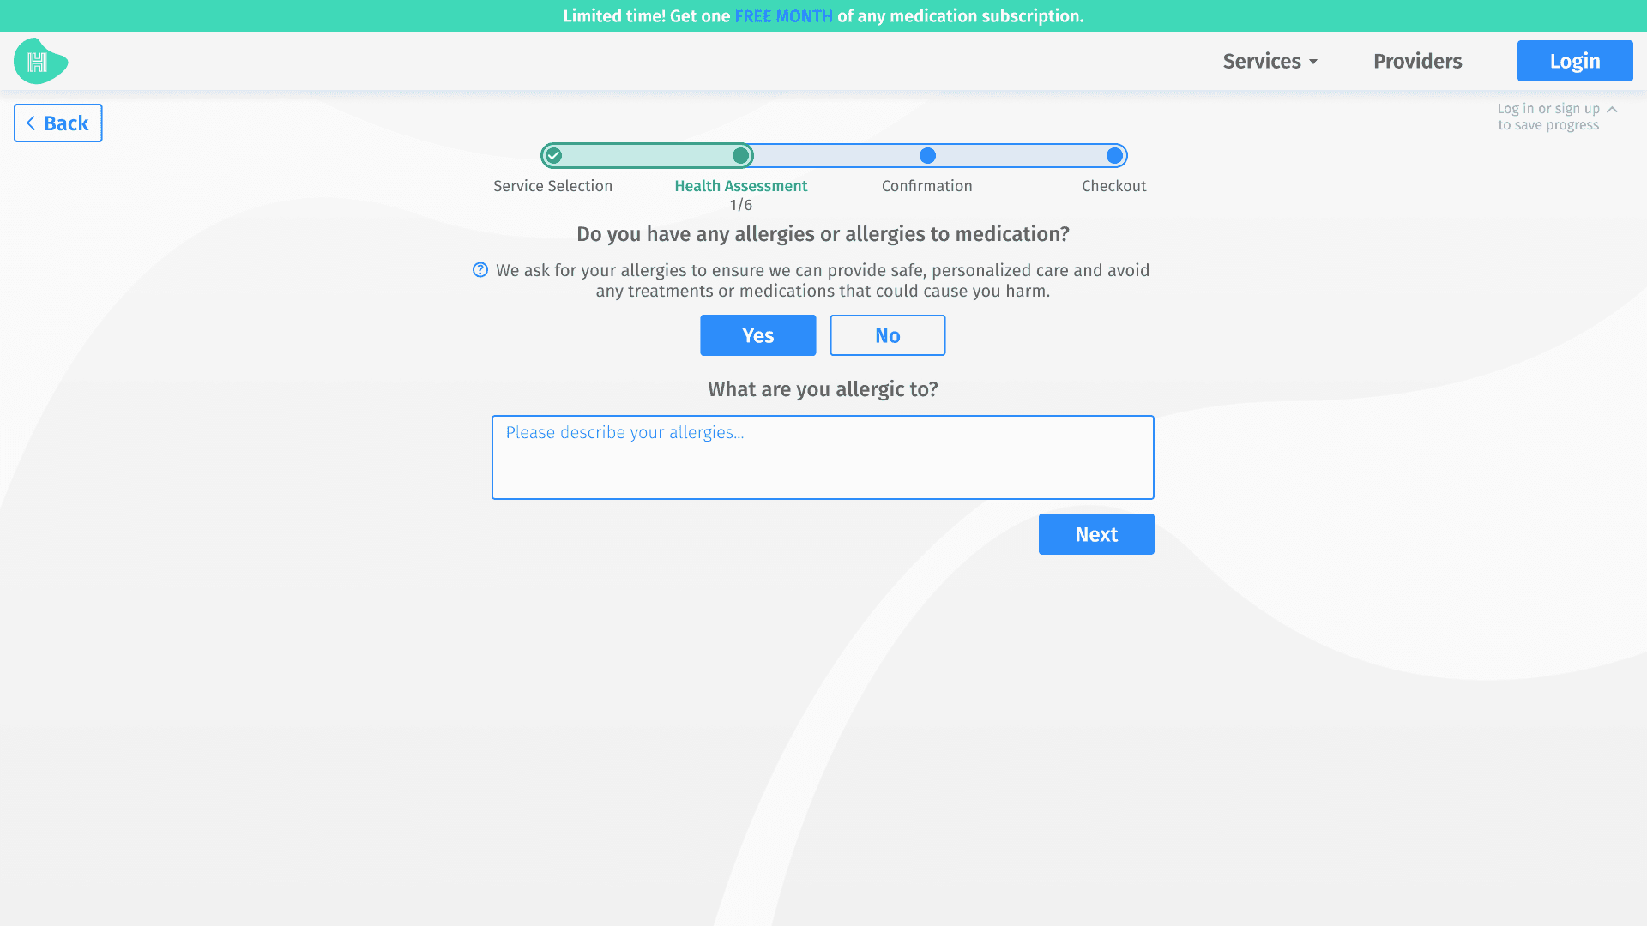Click the Login button
Screen dimensions: 1647x926
1574,61
